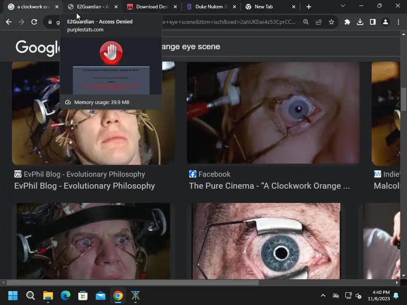The height and width of the screenshot is (305, 407).
Task: Open the Extensions puzzle menu
Action: click(x=347, y=22)
